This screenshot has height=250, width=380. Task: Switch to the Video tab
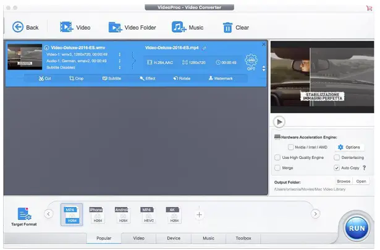pyautogui.click(x=139, y=238)
